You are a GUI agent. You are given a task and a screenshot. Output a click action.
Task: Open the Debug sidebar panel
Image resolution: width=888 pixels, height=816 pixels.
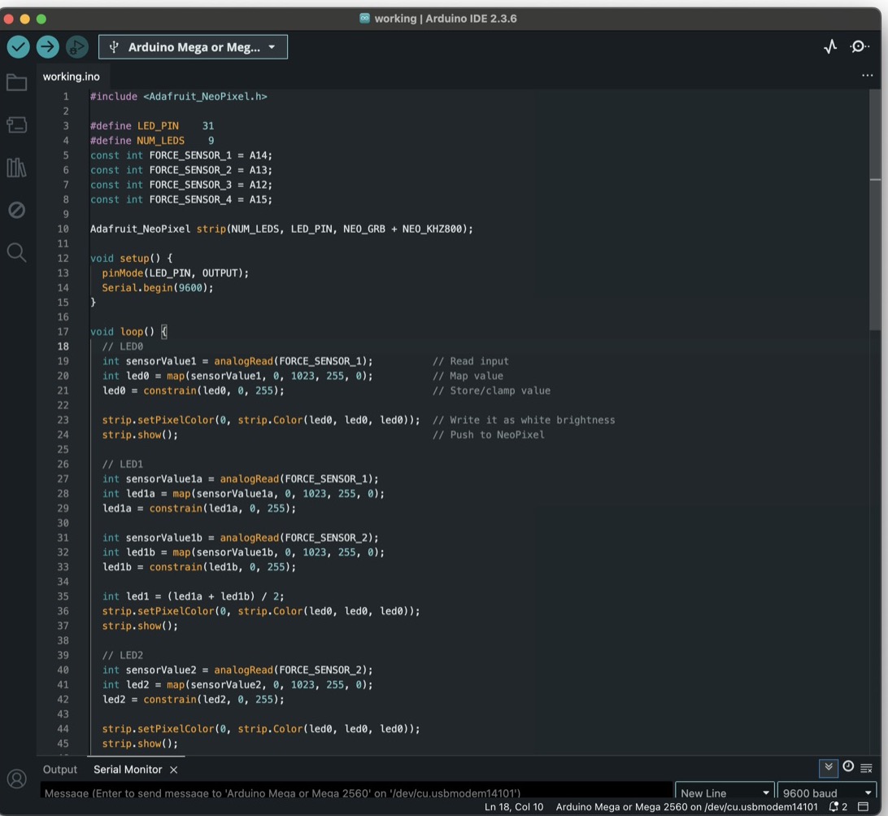(16, 210)
